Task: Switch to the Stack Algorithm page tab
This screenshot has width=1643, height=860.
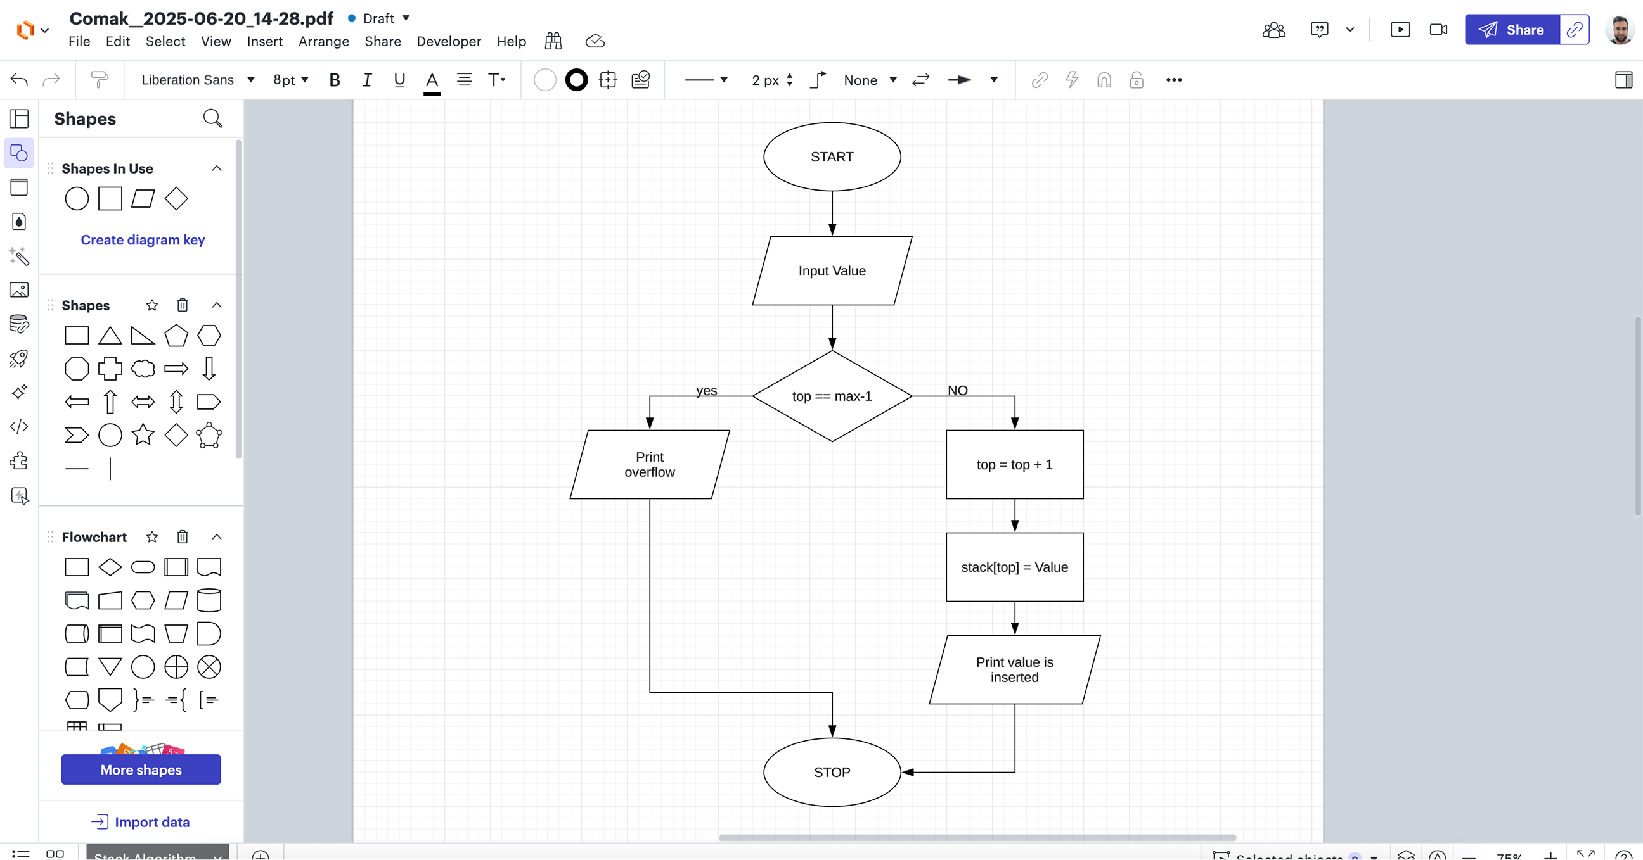Action: 145,856
